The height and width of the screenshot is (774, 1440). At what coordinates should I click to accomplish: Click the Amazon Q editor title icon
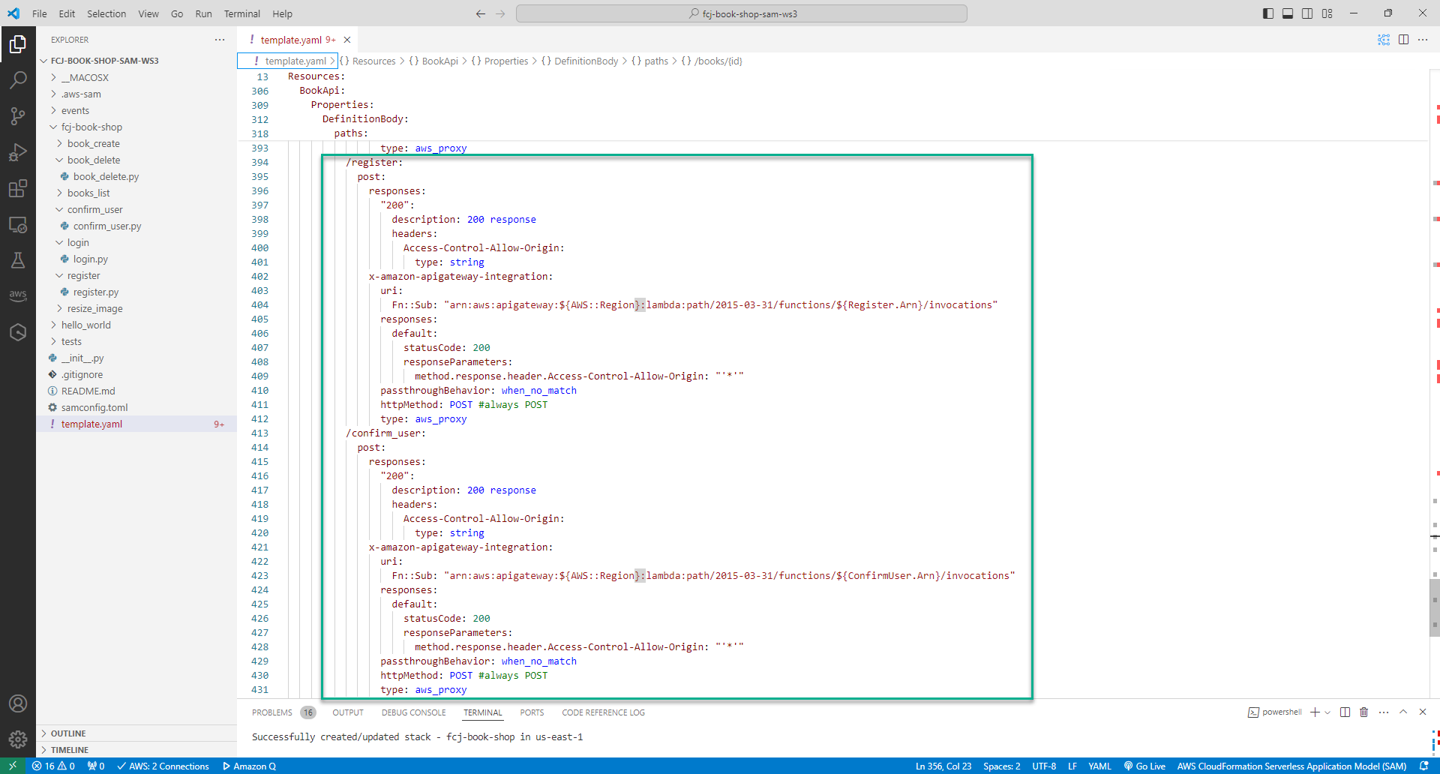coord(1384,40)
